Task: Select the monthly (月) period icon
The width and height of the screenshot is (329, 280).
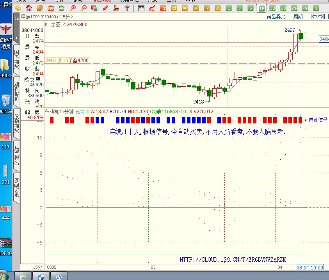Action: (x=196, y=8)
